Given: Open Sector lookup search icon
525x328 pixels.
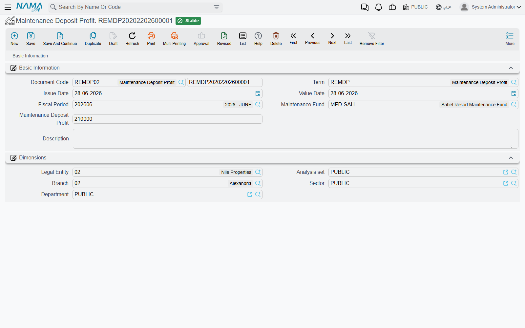Looking at the screenshot, I should 514,183.
